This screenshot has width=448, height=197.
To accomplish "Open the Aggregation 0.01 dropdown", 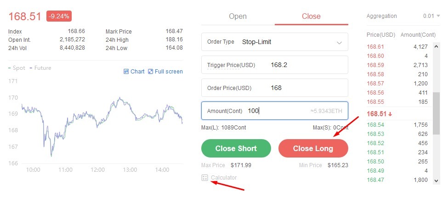I will click(x=431, y=16).
